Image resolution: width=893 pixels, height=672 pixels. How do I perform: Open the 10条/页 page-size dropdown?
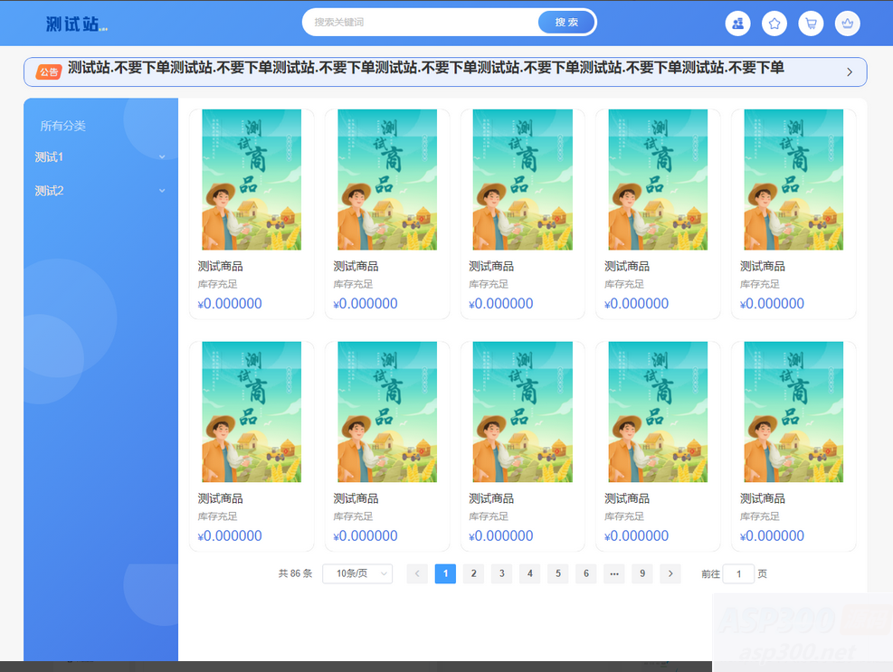(x=356, y=573)
